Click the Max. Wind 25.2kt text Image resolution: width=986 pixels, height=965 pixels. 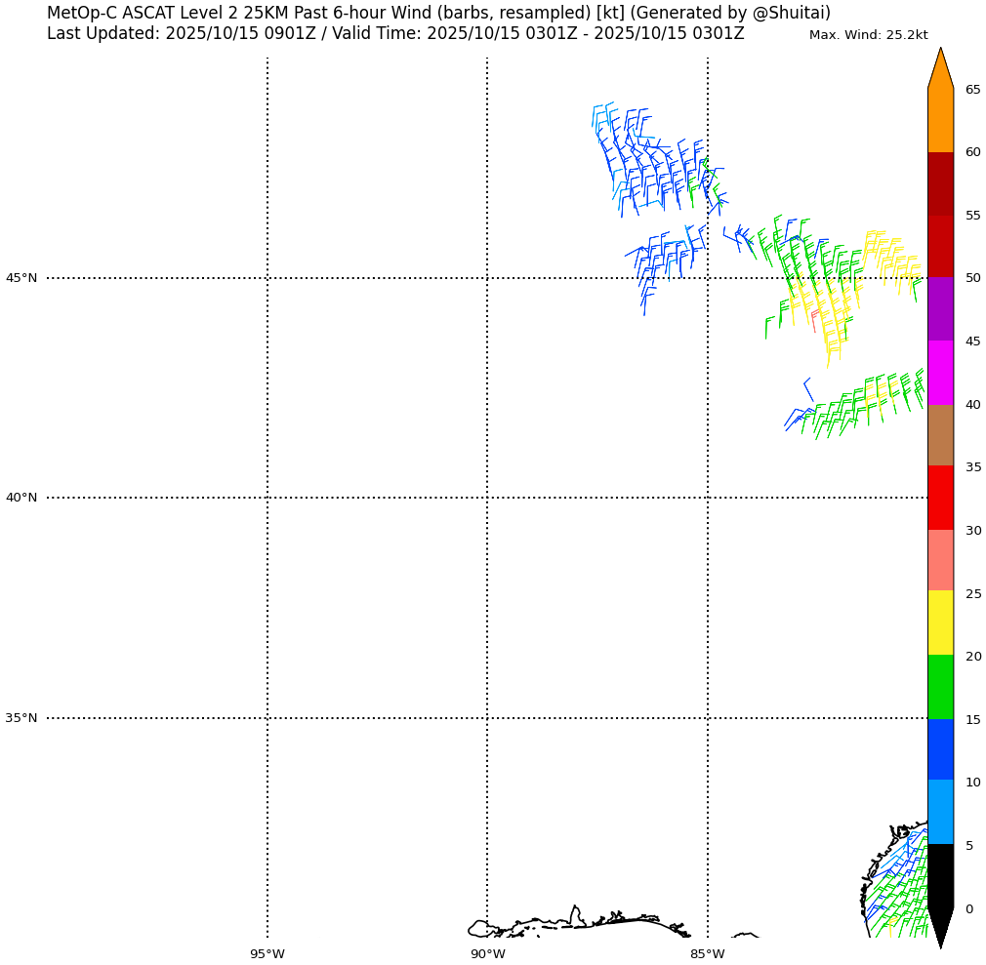pos(868,35)
